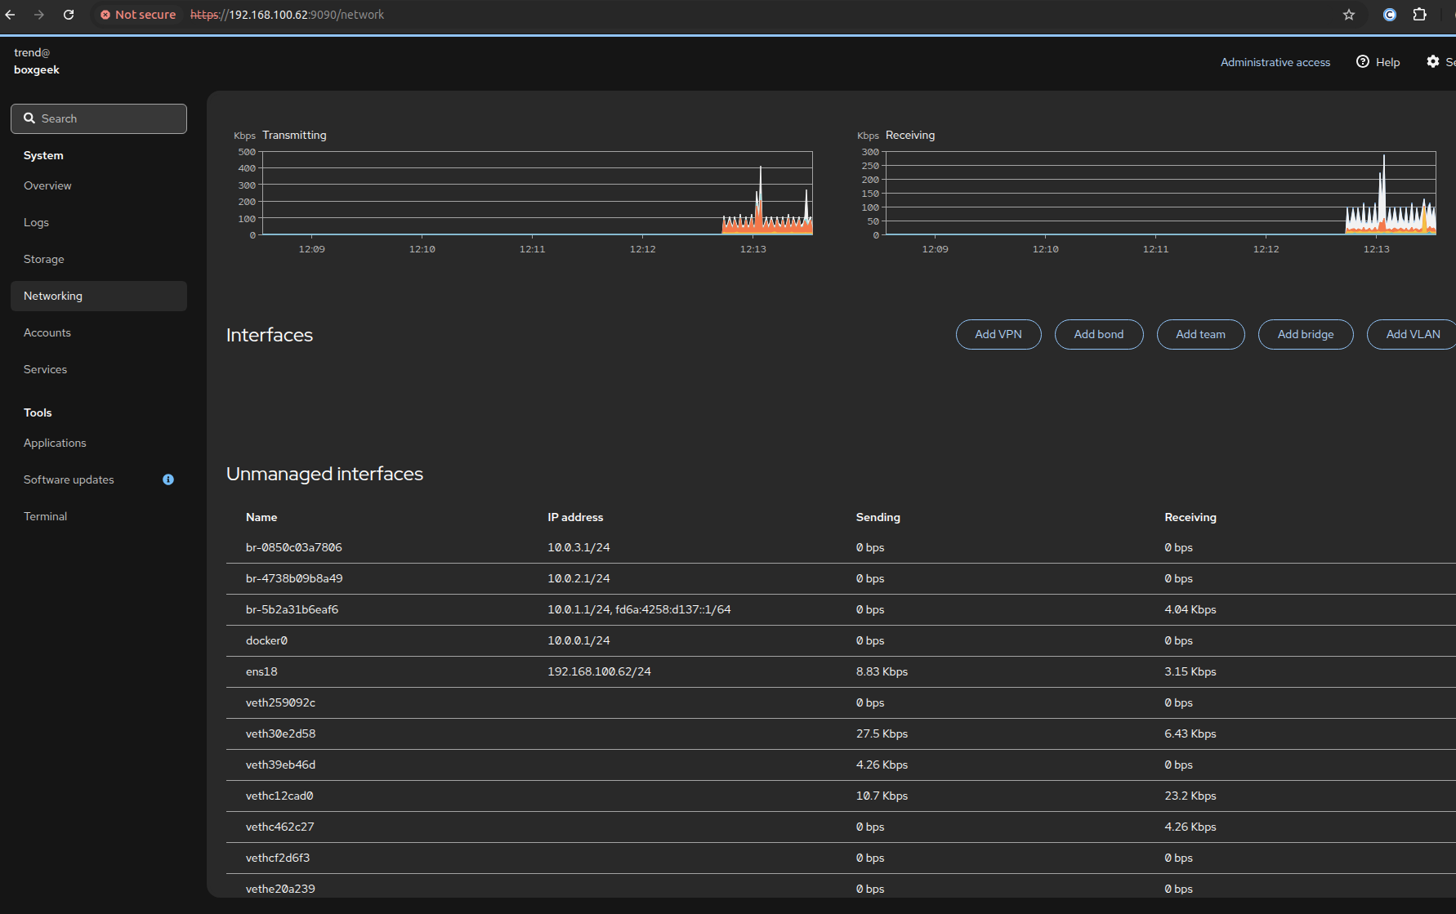Click the Transmitting graph
The image size is (1456, 914).
pos(537,193)
